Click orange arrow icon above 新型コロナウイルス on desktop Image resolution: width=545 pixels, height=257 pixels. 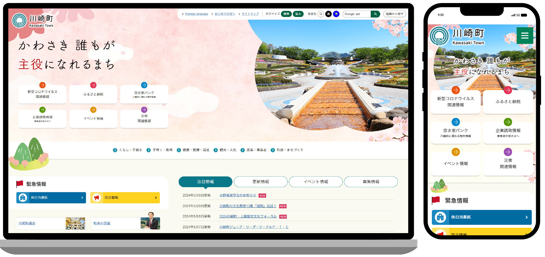point(42,85)
